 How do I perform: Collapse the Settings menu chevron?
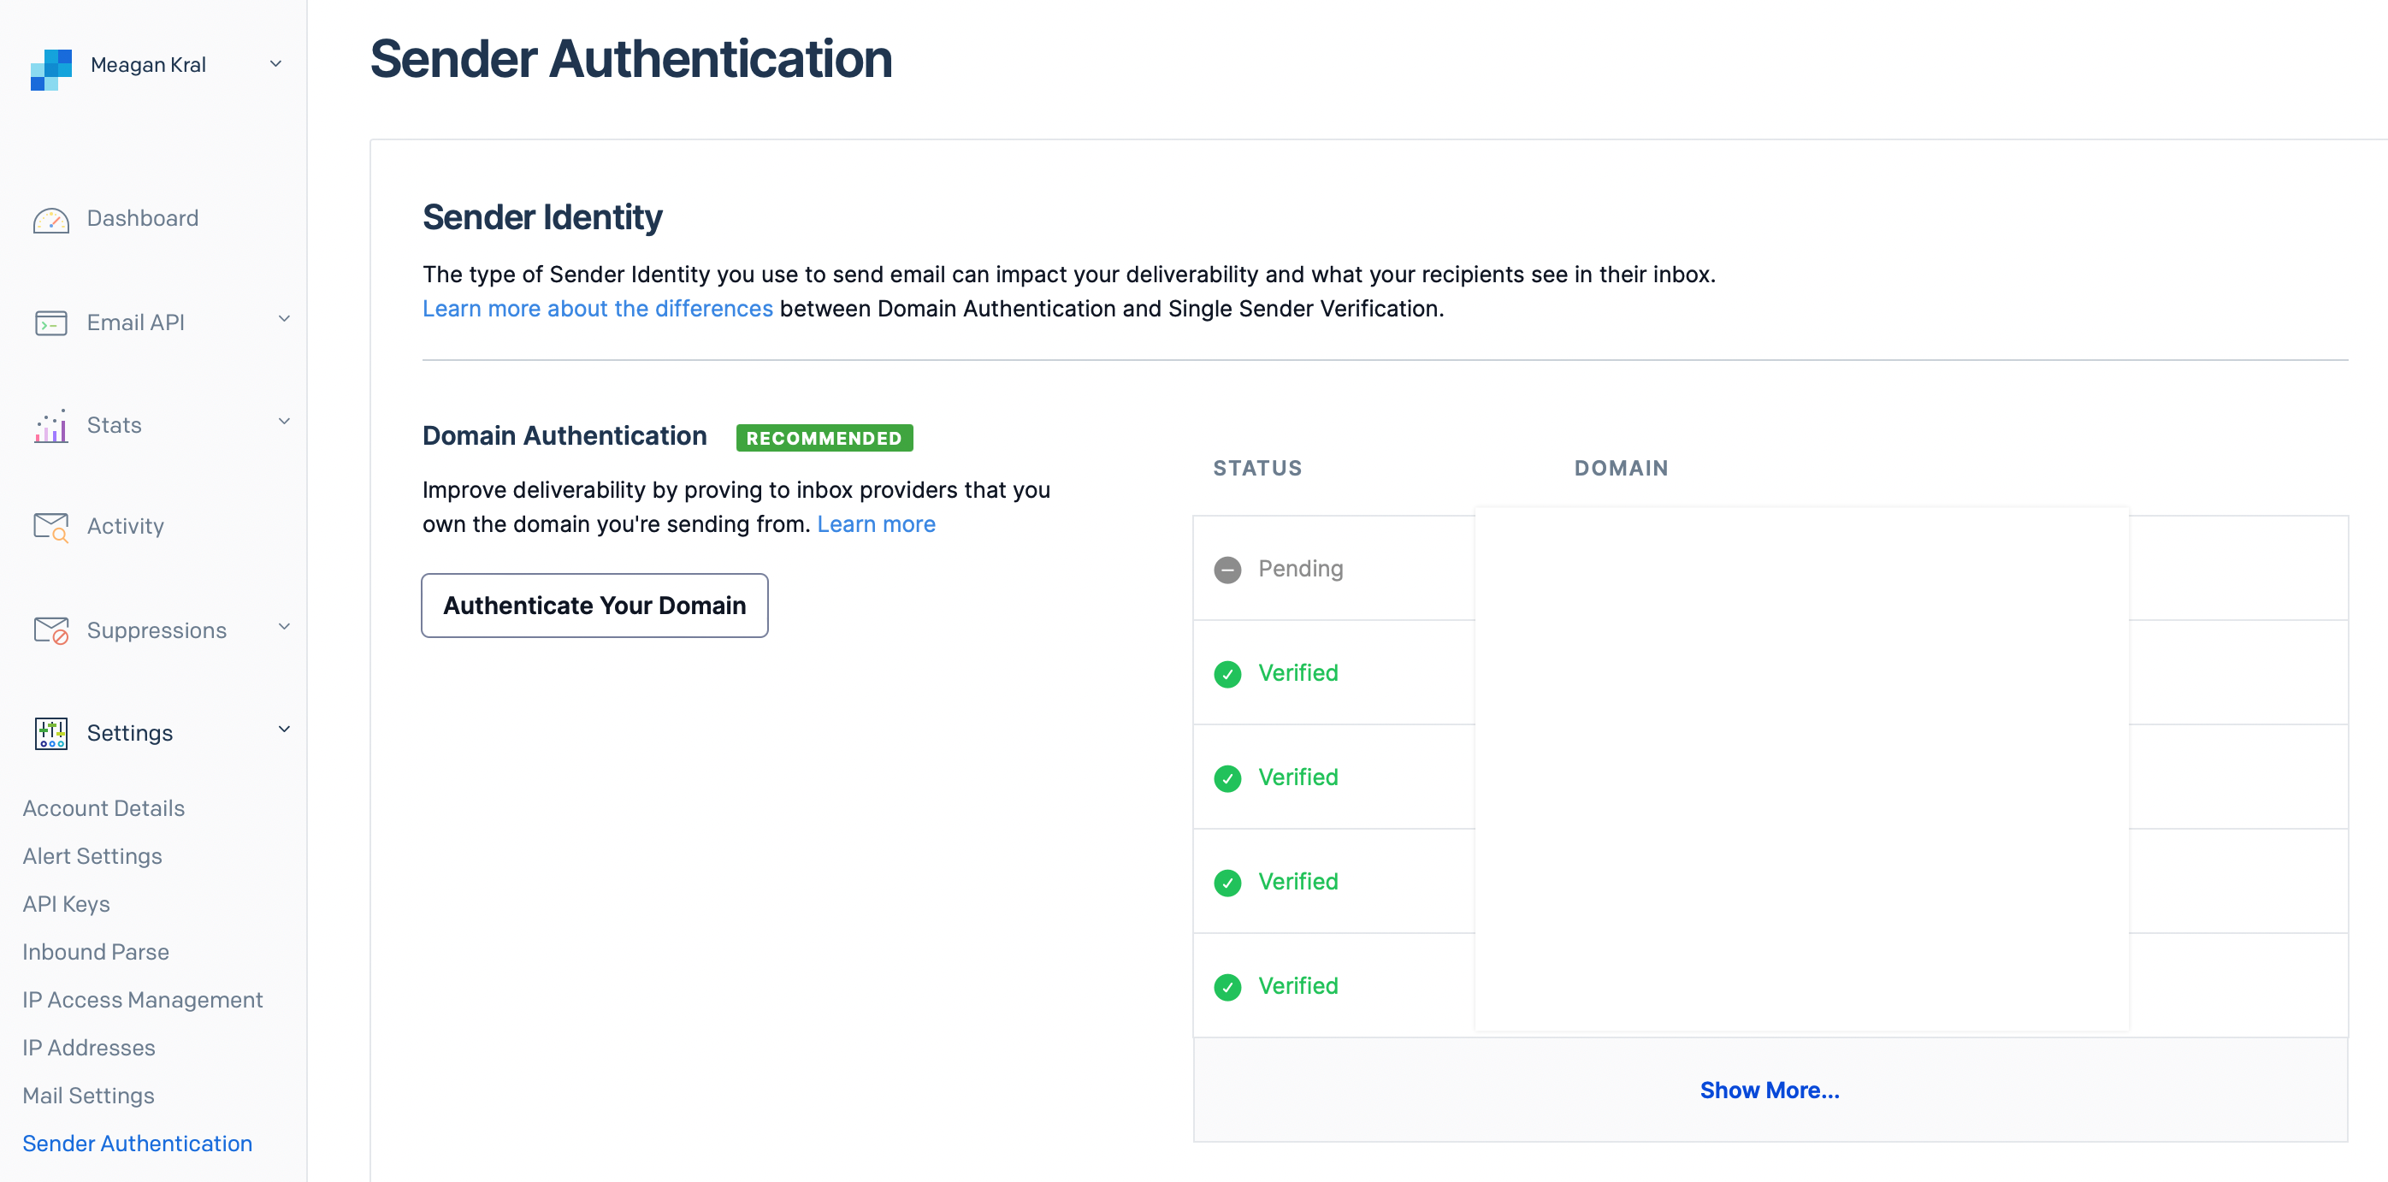coord(285,730)
